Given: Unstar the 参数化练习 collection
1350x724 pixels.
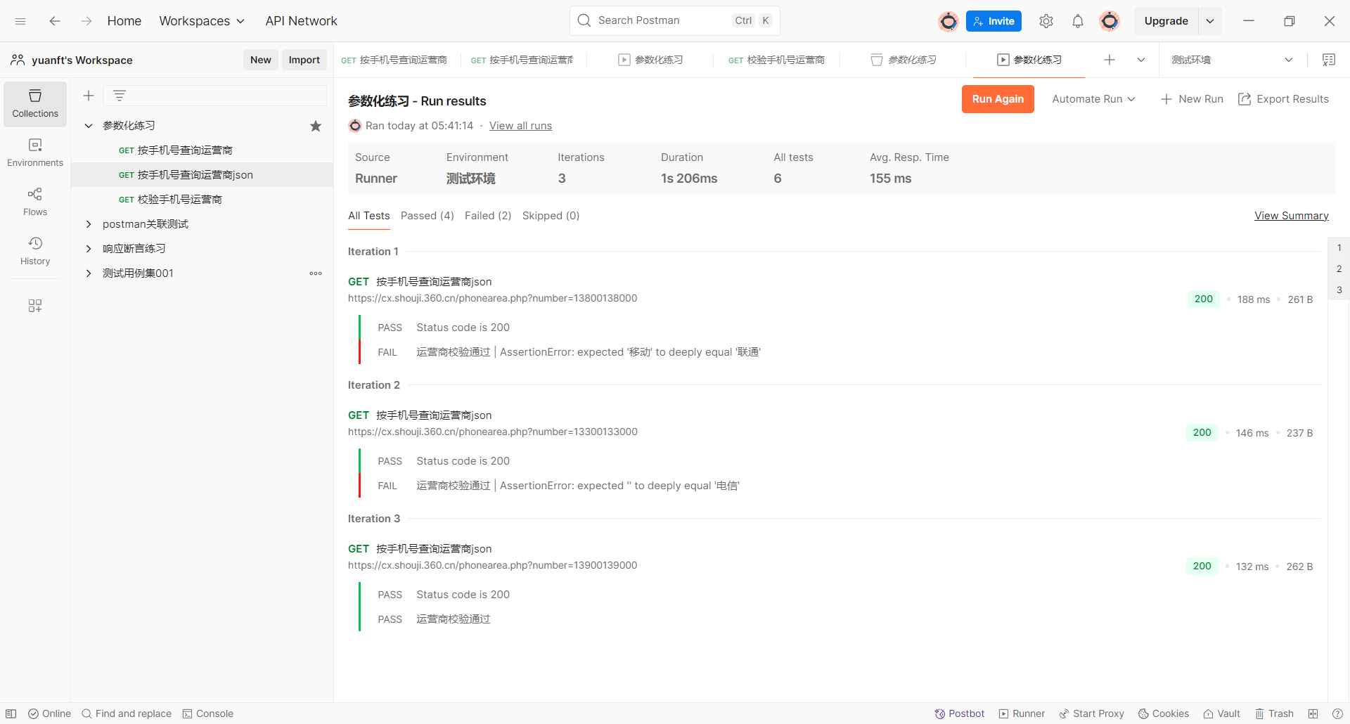Looking at the screenshot, I should tap(316, 126).
